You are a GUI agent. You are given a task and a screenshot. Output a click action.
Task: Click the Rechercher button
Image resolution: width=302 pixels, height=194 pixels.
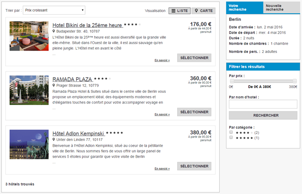(x=263, y=115)
